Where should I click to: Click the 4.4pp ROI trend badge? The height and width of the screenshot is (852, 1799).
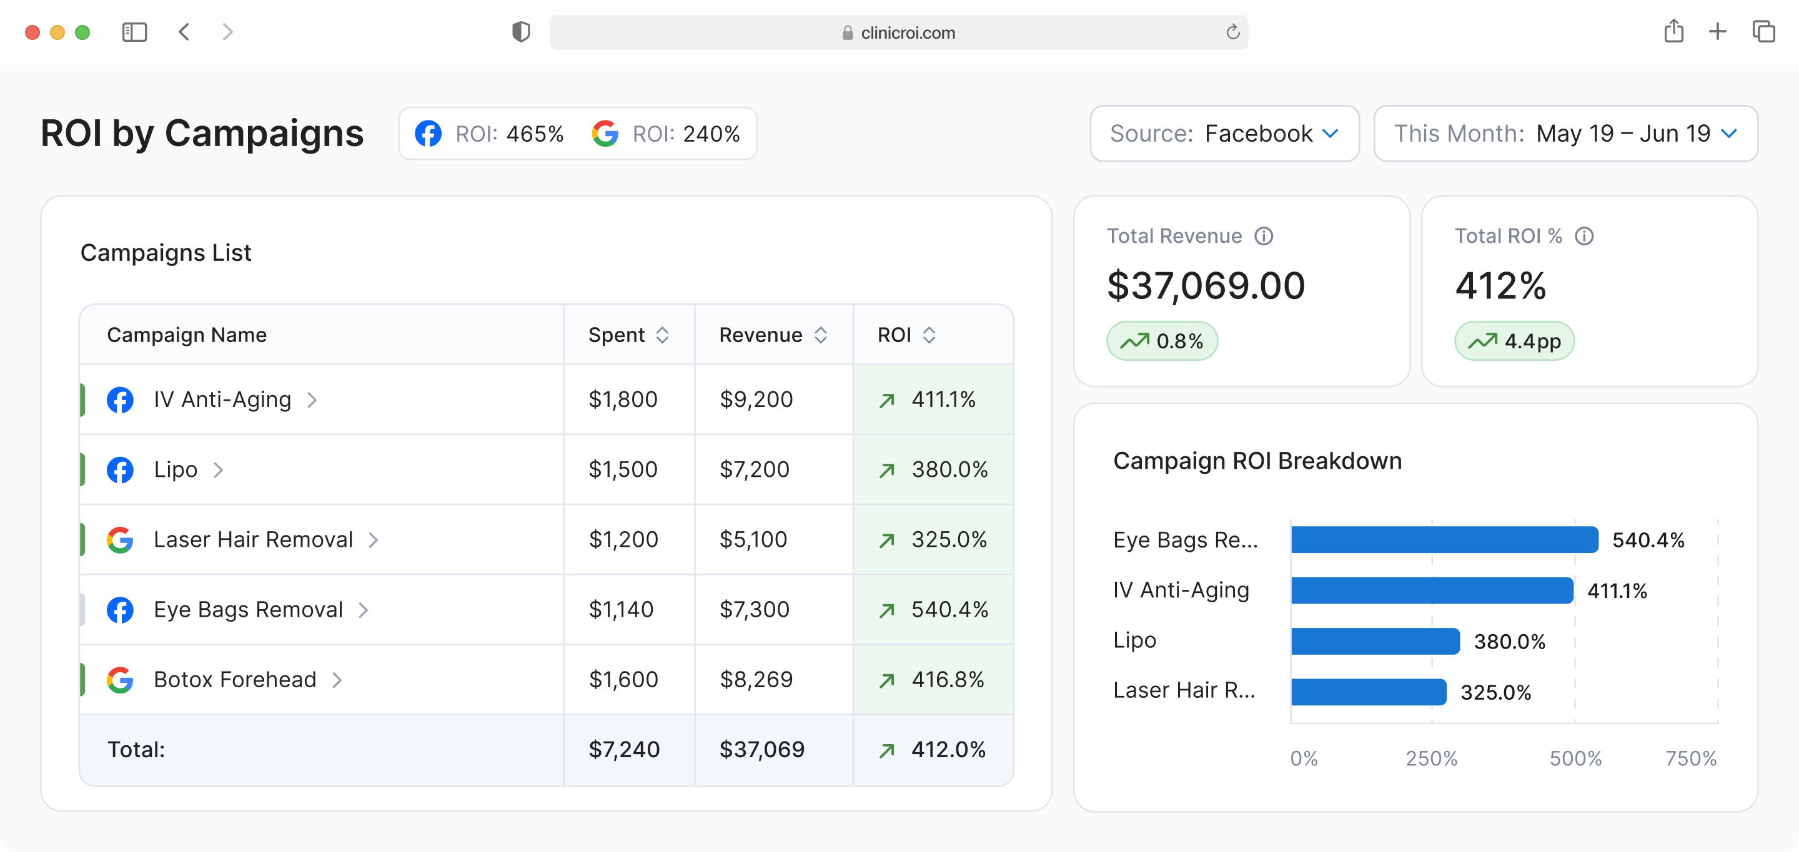(1514, 341)
